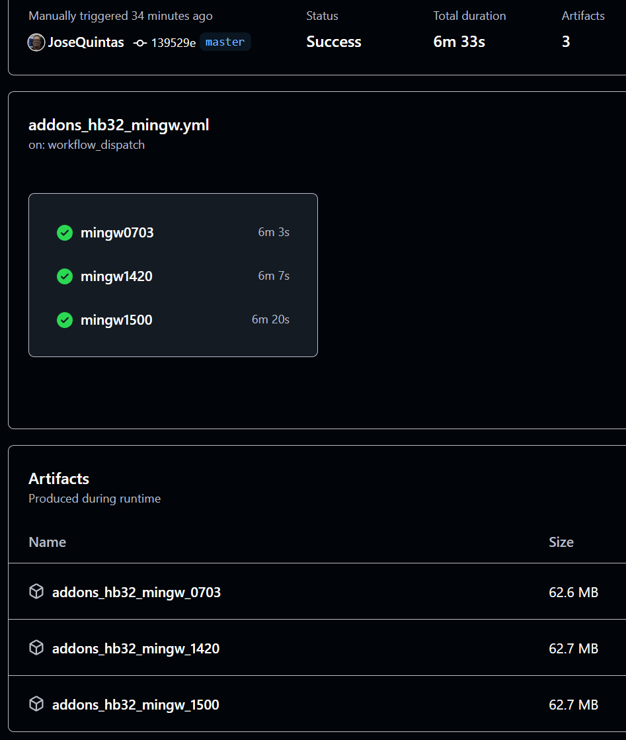Click the package icon for addons_hb32_mingw_1420
The height and width of the screenshot is (740, 626).
click(37, 648)
